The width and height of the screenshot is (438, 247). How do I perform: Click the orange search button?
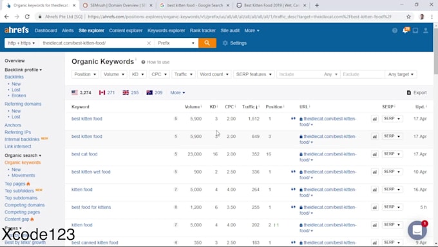pos(207,43)
